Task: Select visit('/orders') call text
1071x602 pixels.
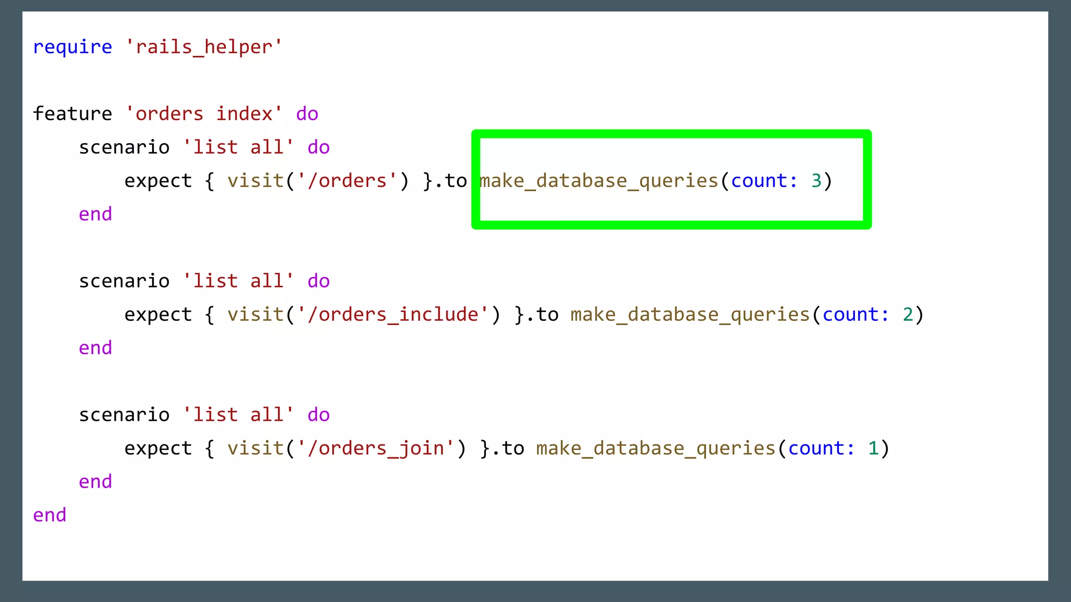Action: pyautogui.click(x=318, y=181)
